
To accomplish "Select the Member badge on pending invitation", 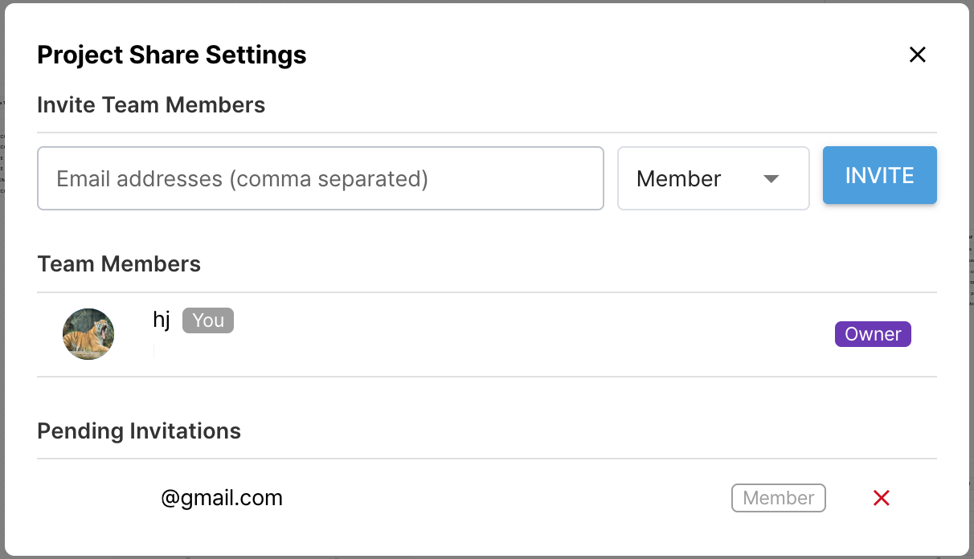I will pyautogui.click(x=778, y=498).
